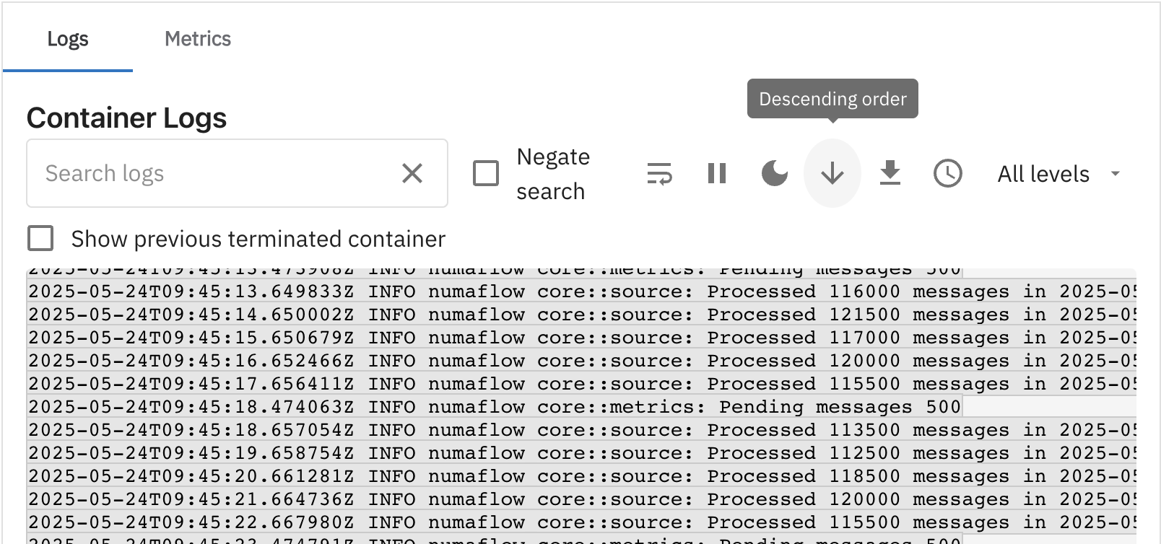Click the All levels dropdown arrow
Screen dimensions: 1161x544
click(x=1116, y=174)
